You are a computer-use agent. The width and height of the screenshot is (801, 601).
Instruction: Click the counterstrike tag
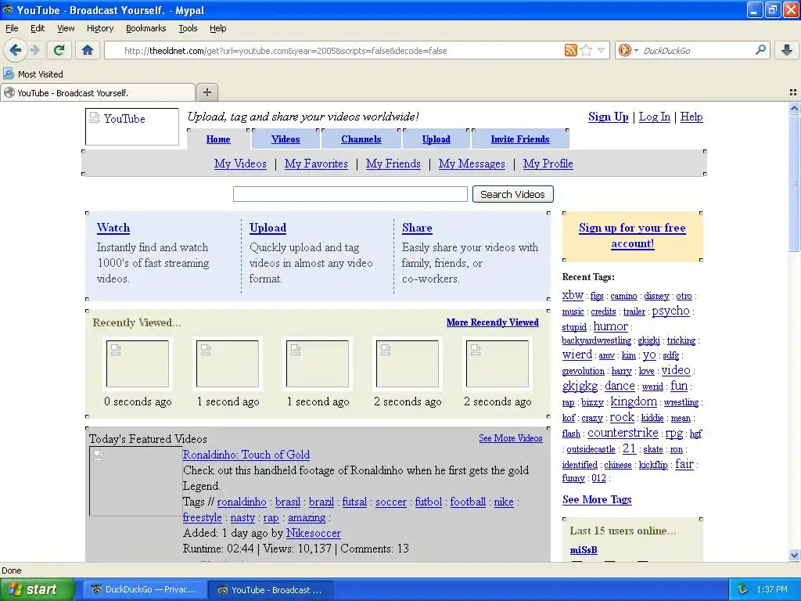click(x=623, y=433)
